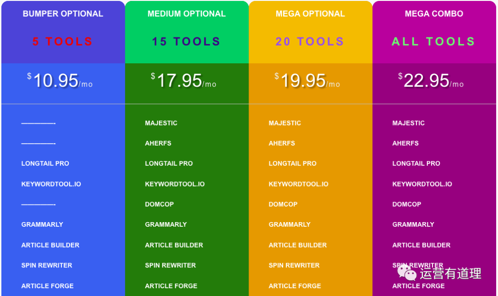Click ARTICLE BUILDER in the orange Mega column
498x296 pixels.
pos(297,245)
